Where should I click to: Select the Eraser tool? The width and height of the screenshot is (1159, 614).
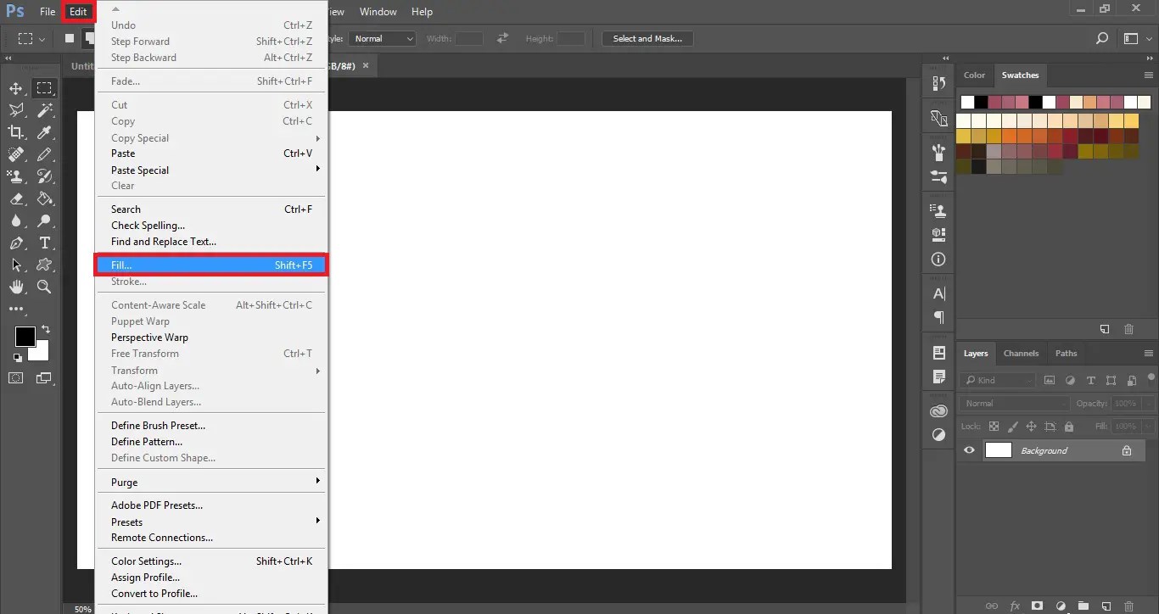(x=15, y=198)
